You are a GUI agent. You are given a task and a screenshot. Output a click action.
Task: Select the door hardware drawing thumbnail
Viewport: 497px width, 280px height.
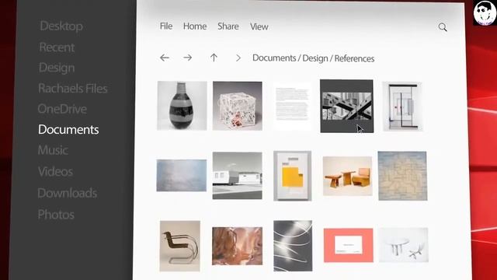[x=402, y=107]
